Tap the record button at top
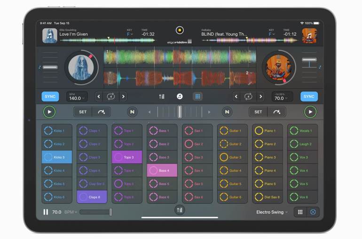Viewport: 362px width, 239px height. point(180,30)
